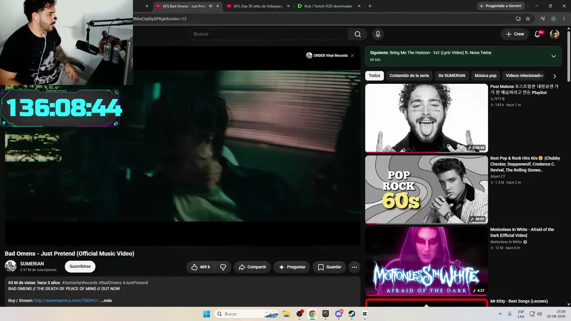Open Chrome media controls icon
This screenshot has height=321, width=571.
pyautogui.click(x=542, y=19)
